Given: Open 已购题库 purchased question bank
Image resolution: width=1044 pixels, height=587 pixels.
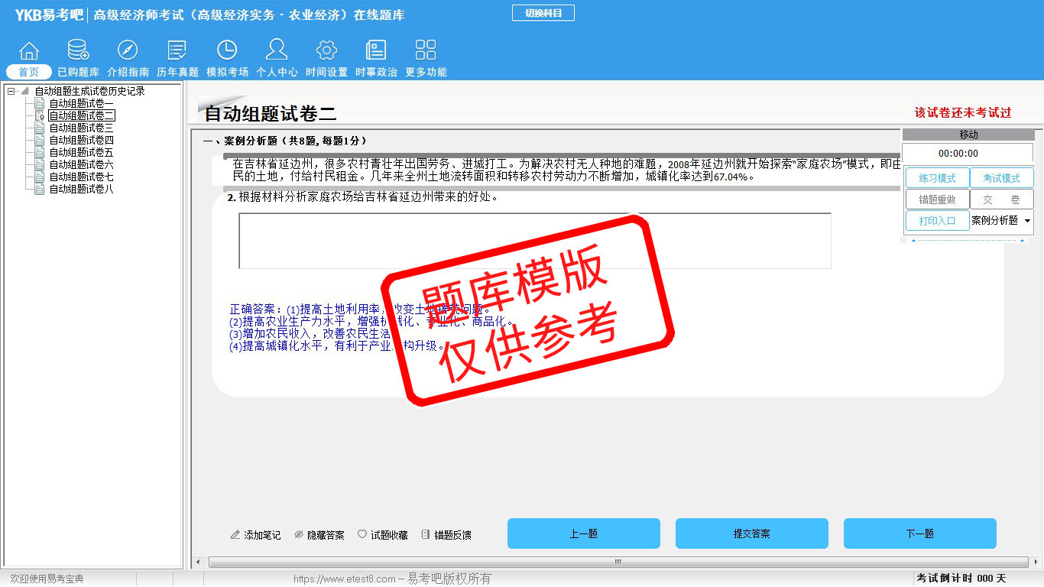Looking at the screenshot, I should pos(78,51).
